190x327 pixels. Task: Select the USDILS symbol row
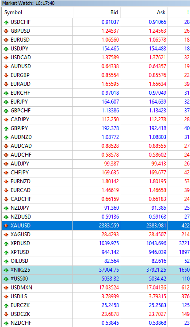pos(96,296)
